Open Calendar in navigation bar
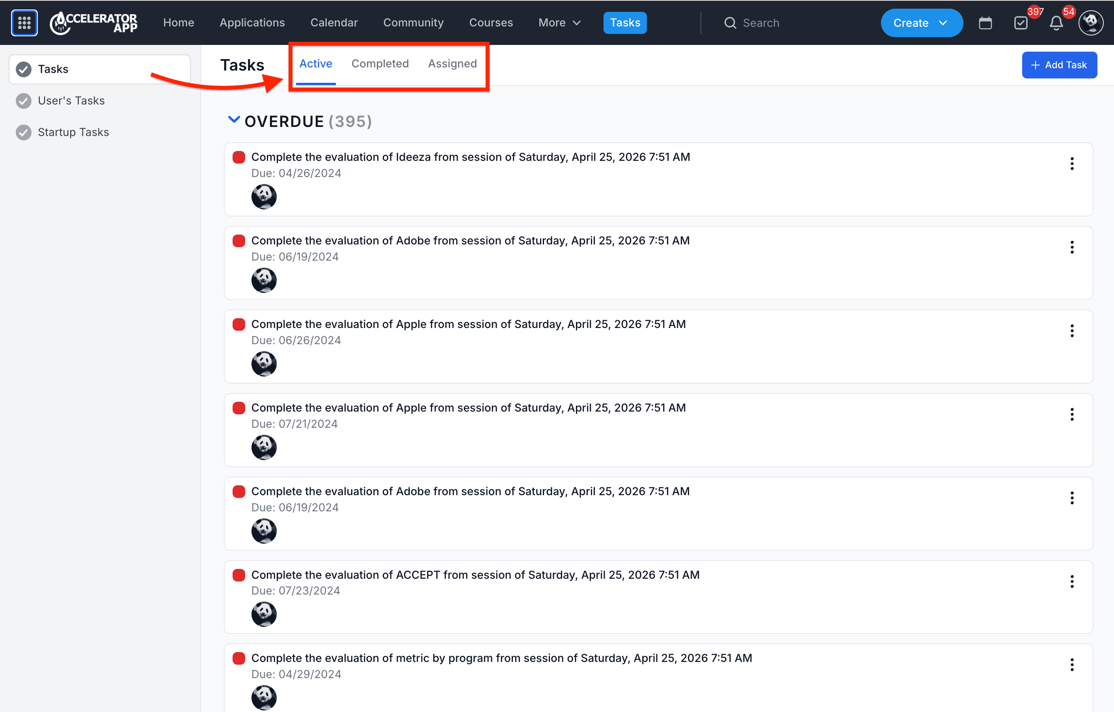The height and width of the screenshot is (712, 1114). click(333, 23)
